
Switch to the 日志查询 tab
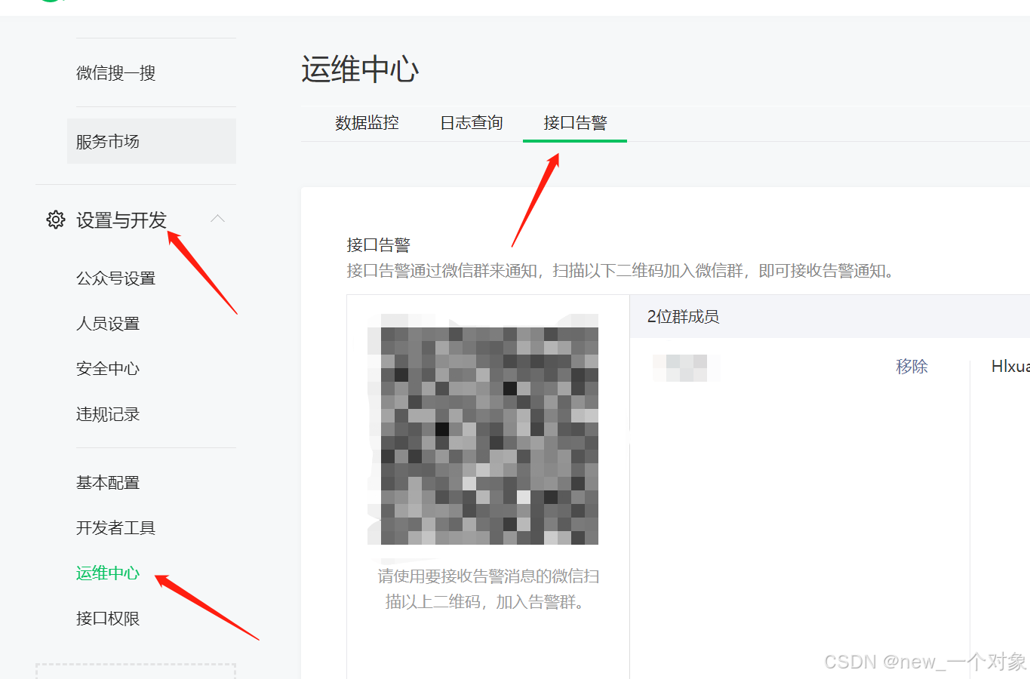click(x=472, y=123)
